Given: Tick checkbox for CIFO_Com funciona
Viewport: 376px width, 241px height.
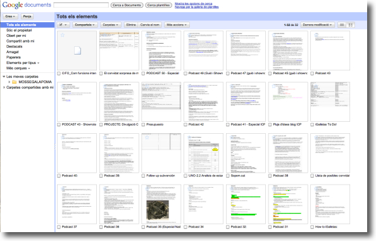Looking at the screenshot, I should tap(59, 74).
